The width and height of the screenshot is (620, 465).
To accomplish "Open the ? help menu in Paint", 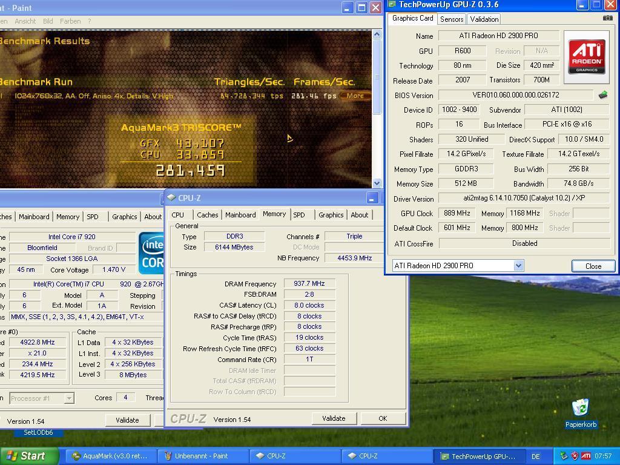I will (x=90, y=21).
